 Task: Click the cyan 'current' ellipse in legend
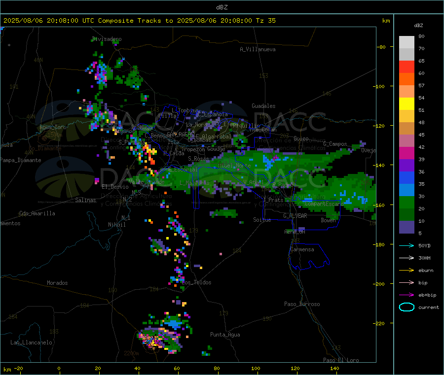click(x=407, y=307)
